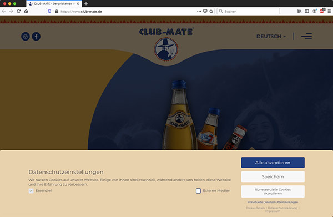333x217 pixels.
Task: Click the padlock site security icon
Action: click(57, 11)
